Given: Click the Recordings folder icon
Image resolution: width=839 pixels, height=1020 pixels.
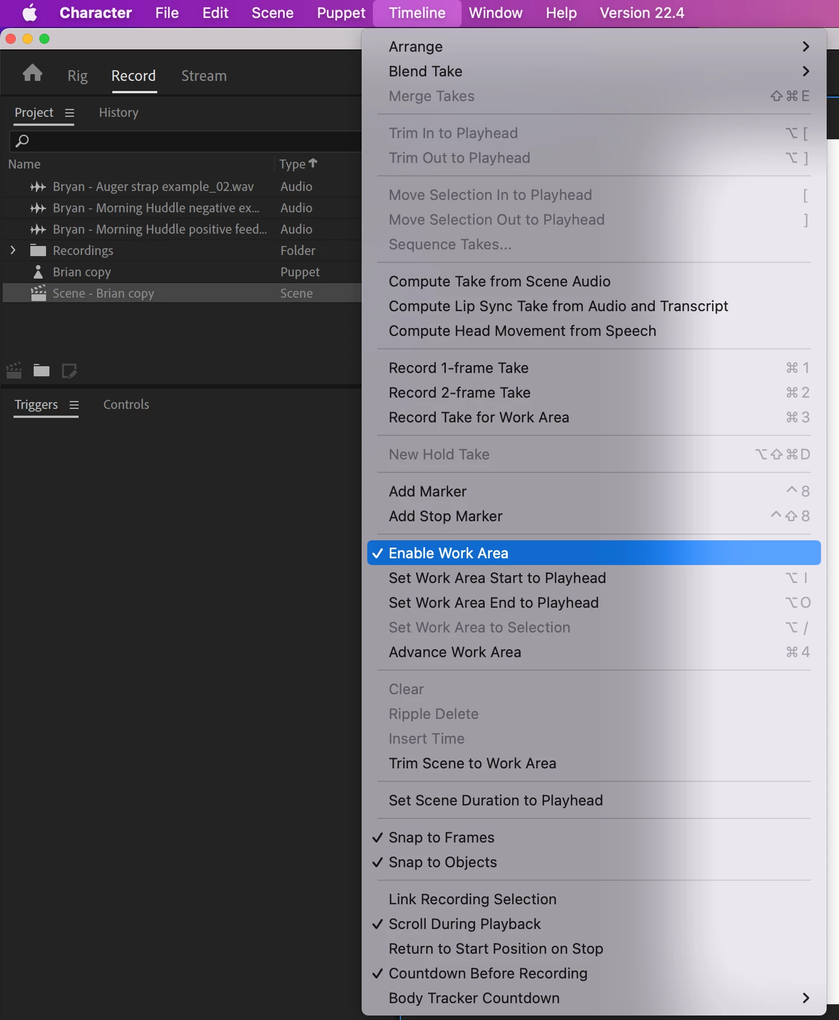Looking at the screenshot, I should (x=38, y=250).
